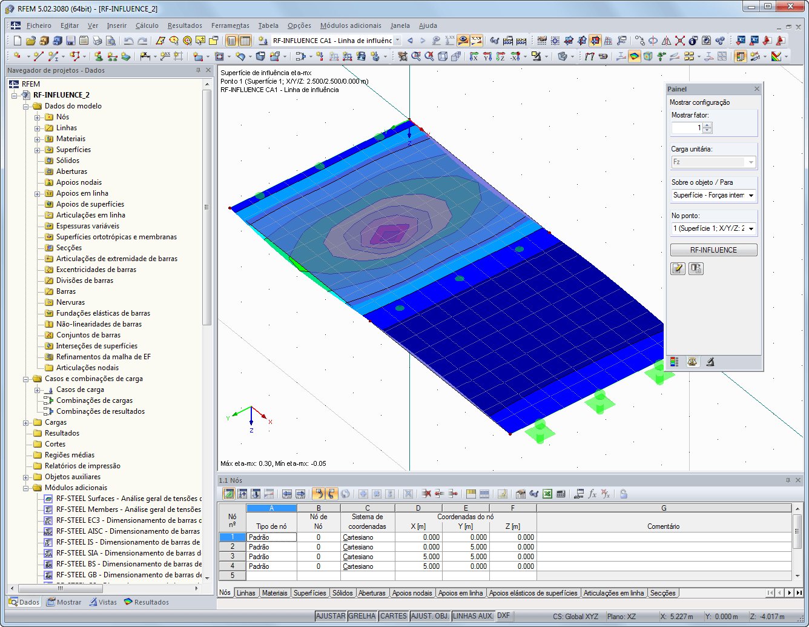809x627 pixels.
Task: Expand the Apoios em linha tree node
Action: pos(38,193)
